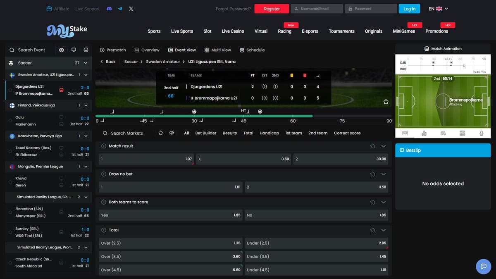The image size is (496, 279).
Task: Toggle favorite star for Fiorentina (SRL) match
Action: pos(10,212)
